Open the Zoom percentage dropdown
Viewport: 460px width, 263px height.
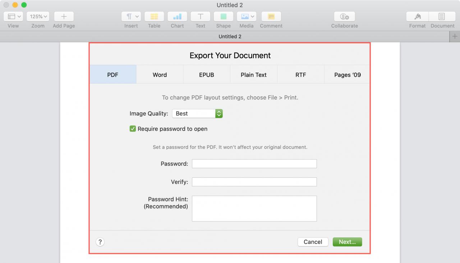[38, 17]
